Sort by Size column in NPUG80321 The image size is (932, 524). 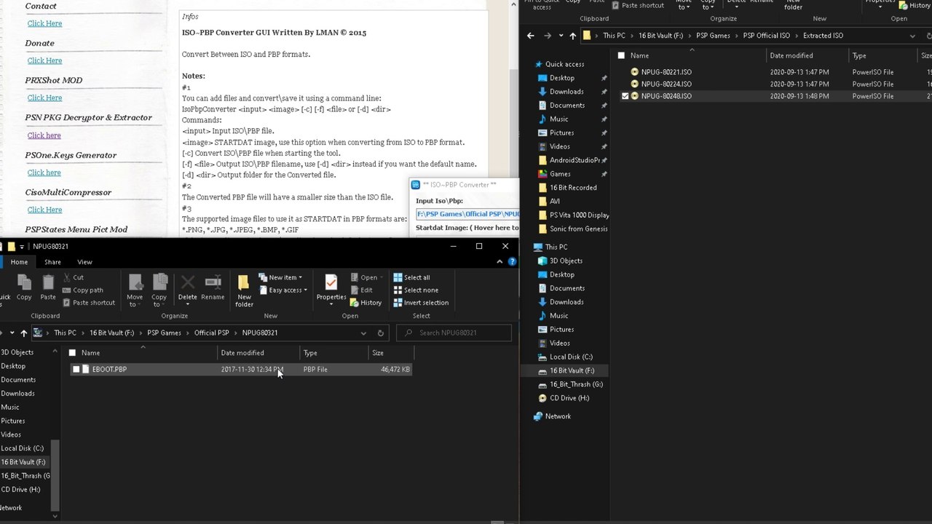tap(391, 353)
